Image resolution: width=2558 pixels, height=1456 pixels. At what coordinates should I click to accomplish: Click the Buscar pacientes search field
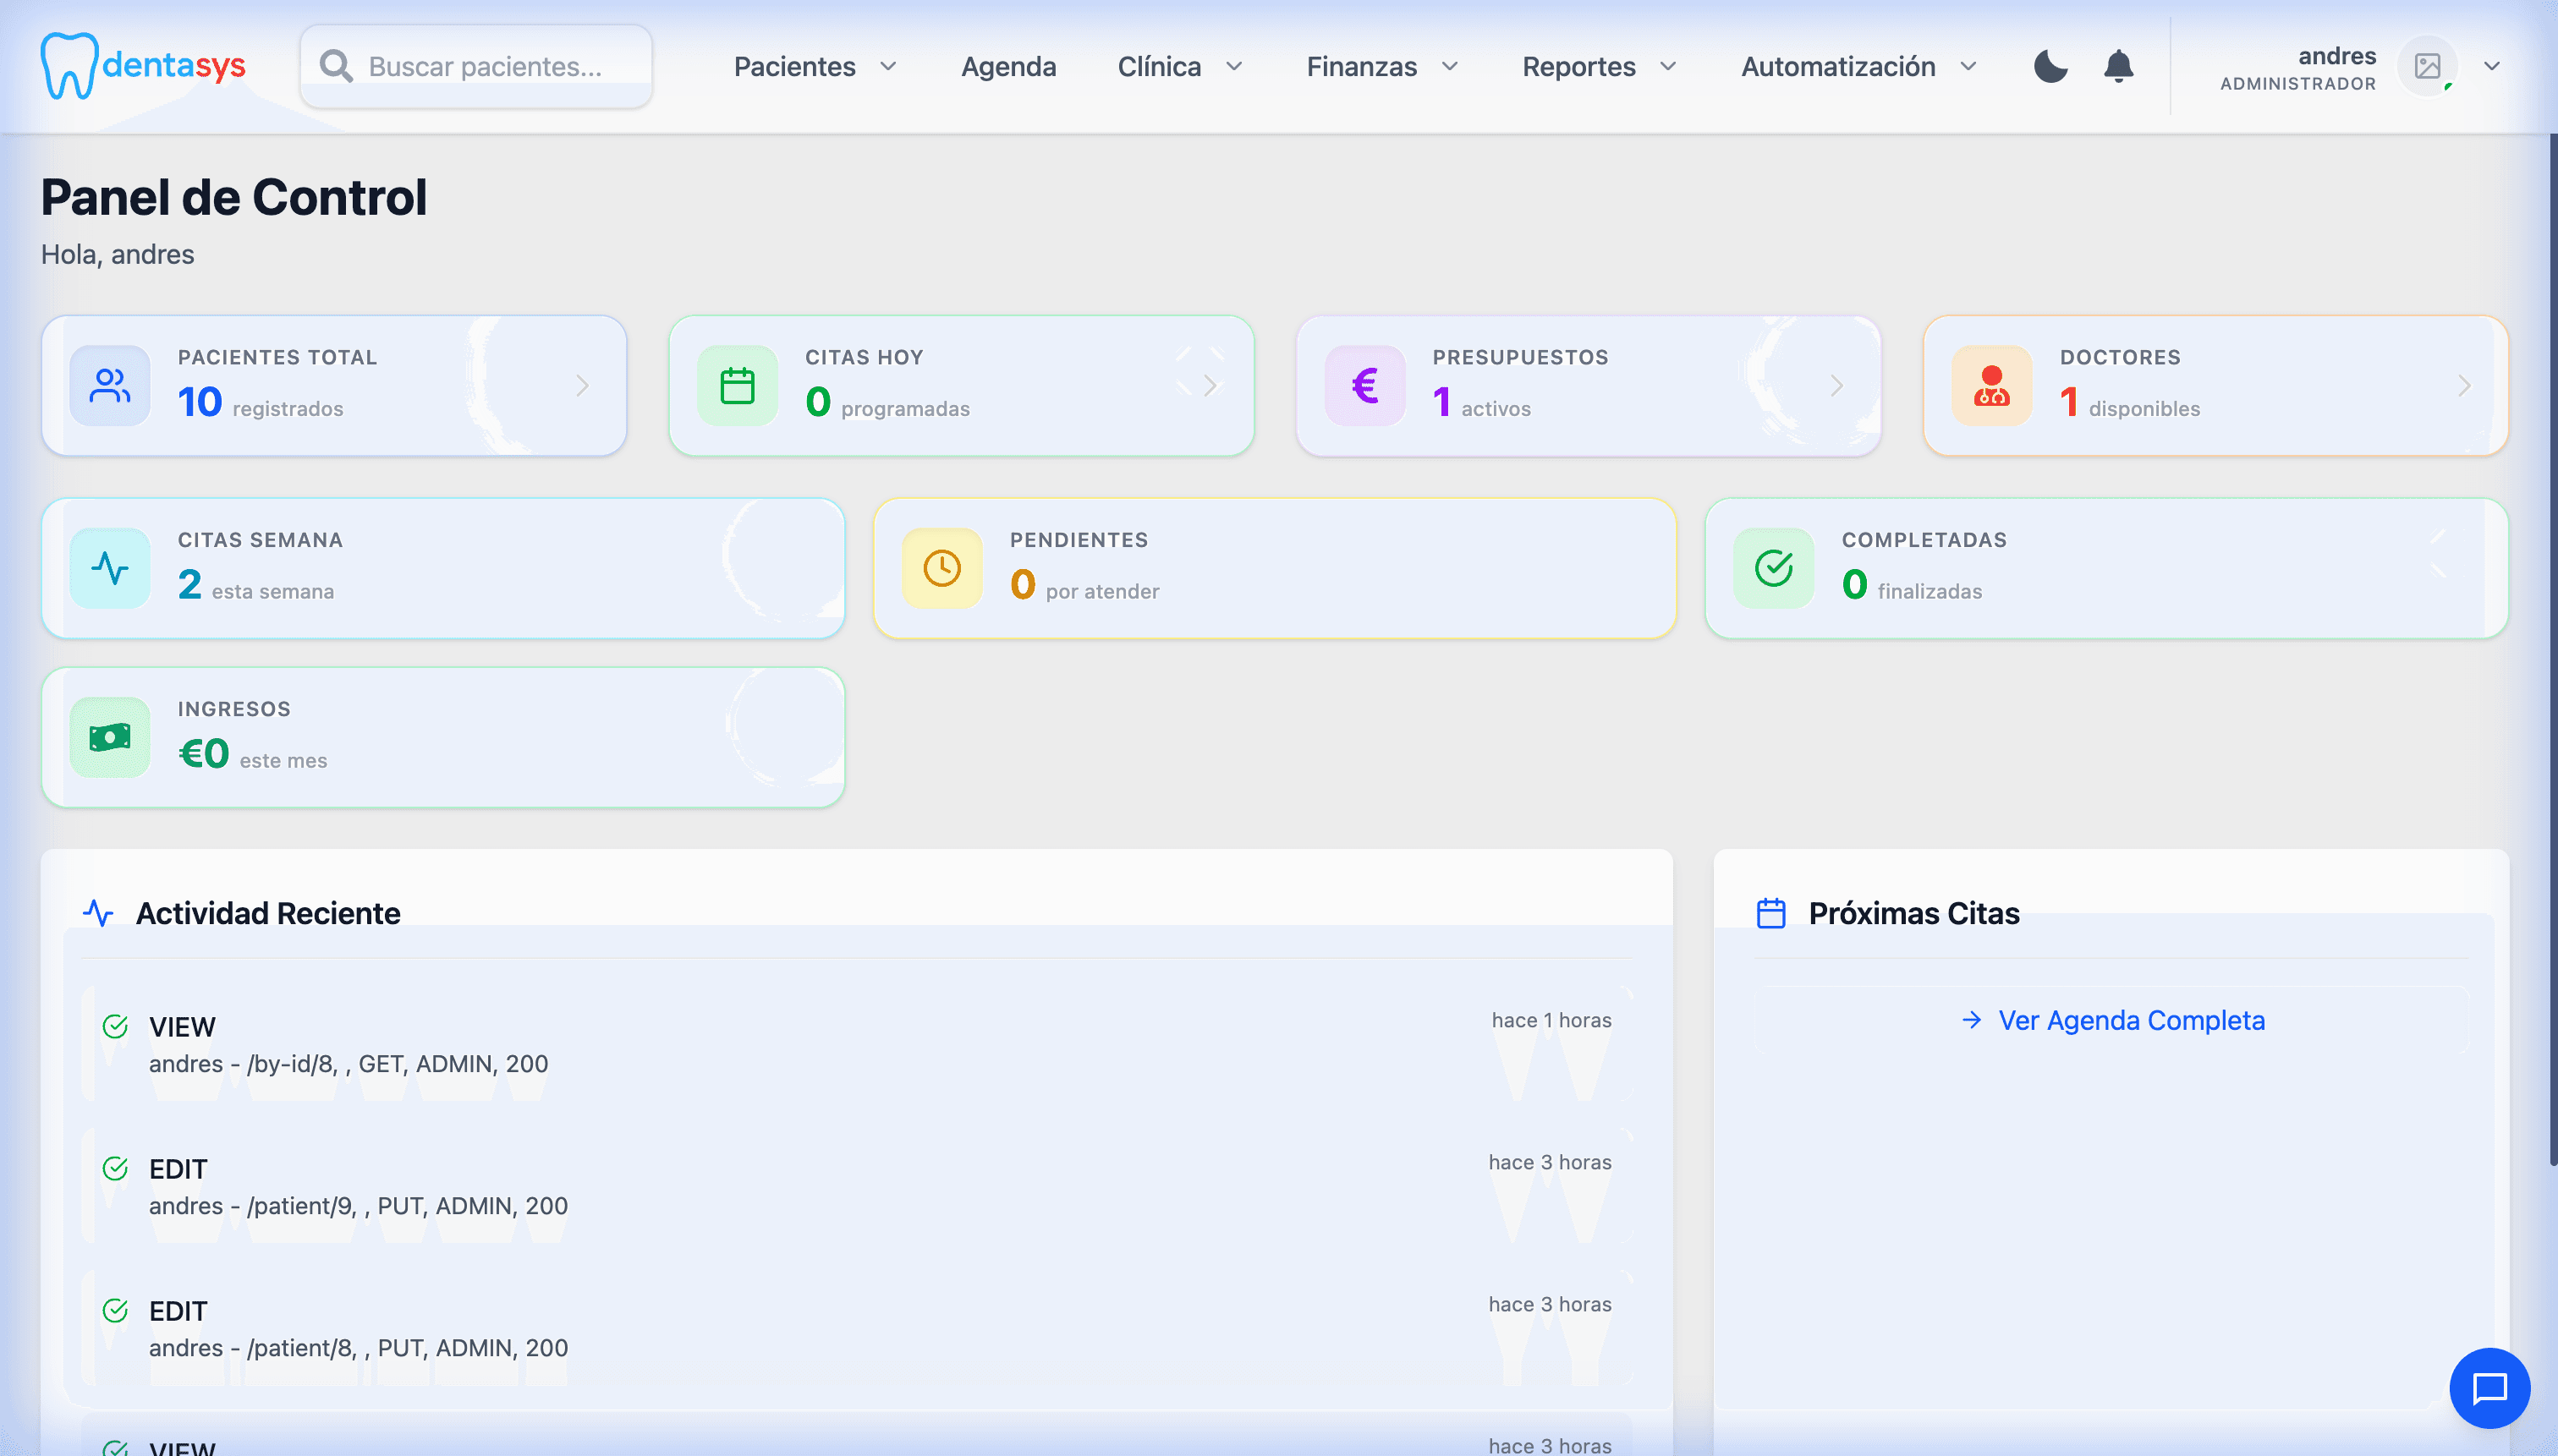click(484, 66)
